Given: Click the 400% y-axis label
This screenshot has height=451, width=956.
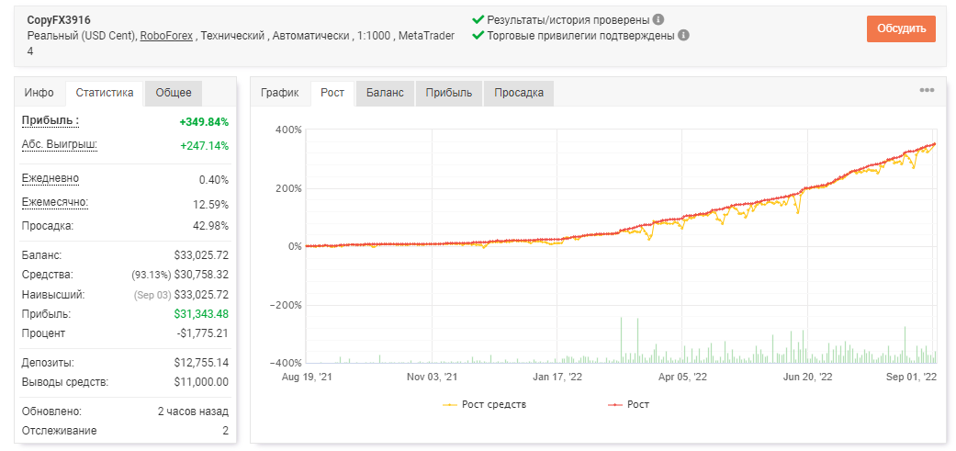Looking at the screenshot, I should [288, 130].
